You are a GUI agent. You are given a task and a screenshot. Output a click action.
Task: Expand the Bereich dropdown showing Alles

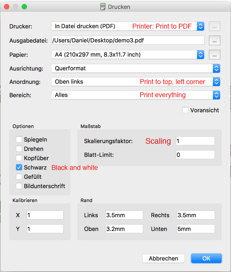[x=135, y=95]
